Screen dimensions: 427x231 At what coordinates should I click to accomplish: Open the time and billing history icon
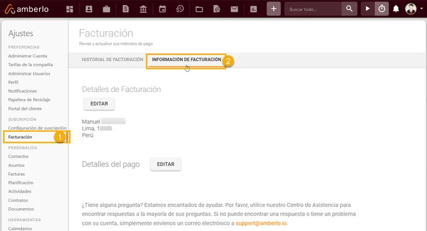point(180,9)
